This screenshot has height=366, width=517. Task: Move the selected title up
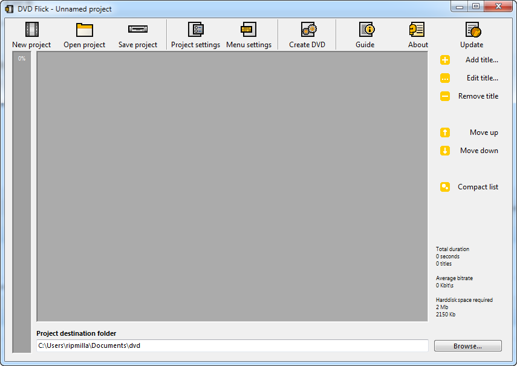pos(445,132)
